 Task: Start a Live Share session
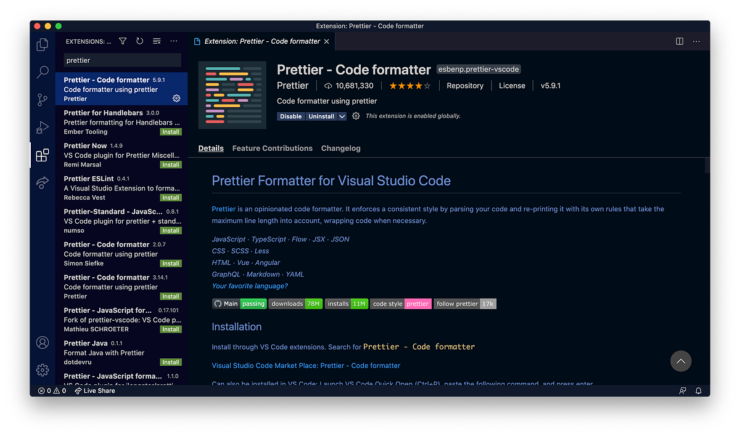94,390
